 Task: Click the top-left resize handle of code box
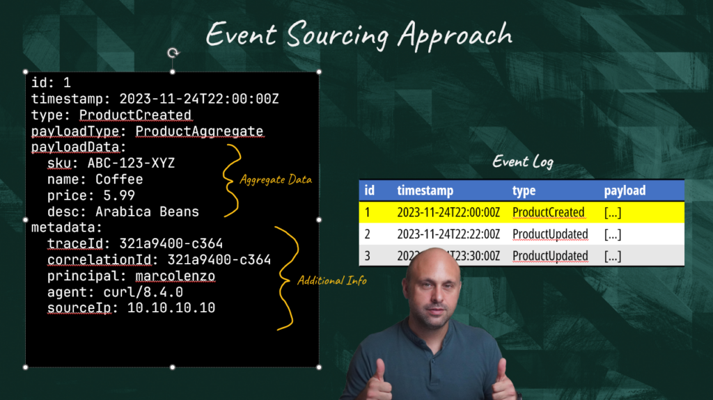(26, 72)
